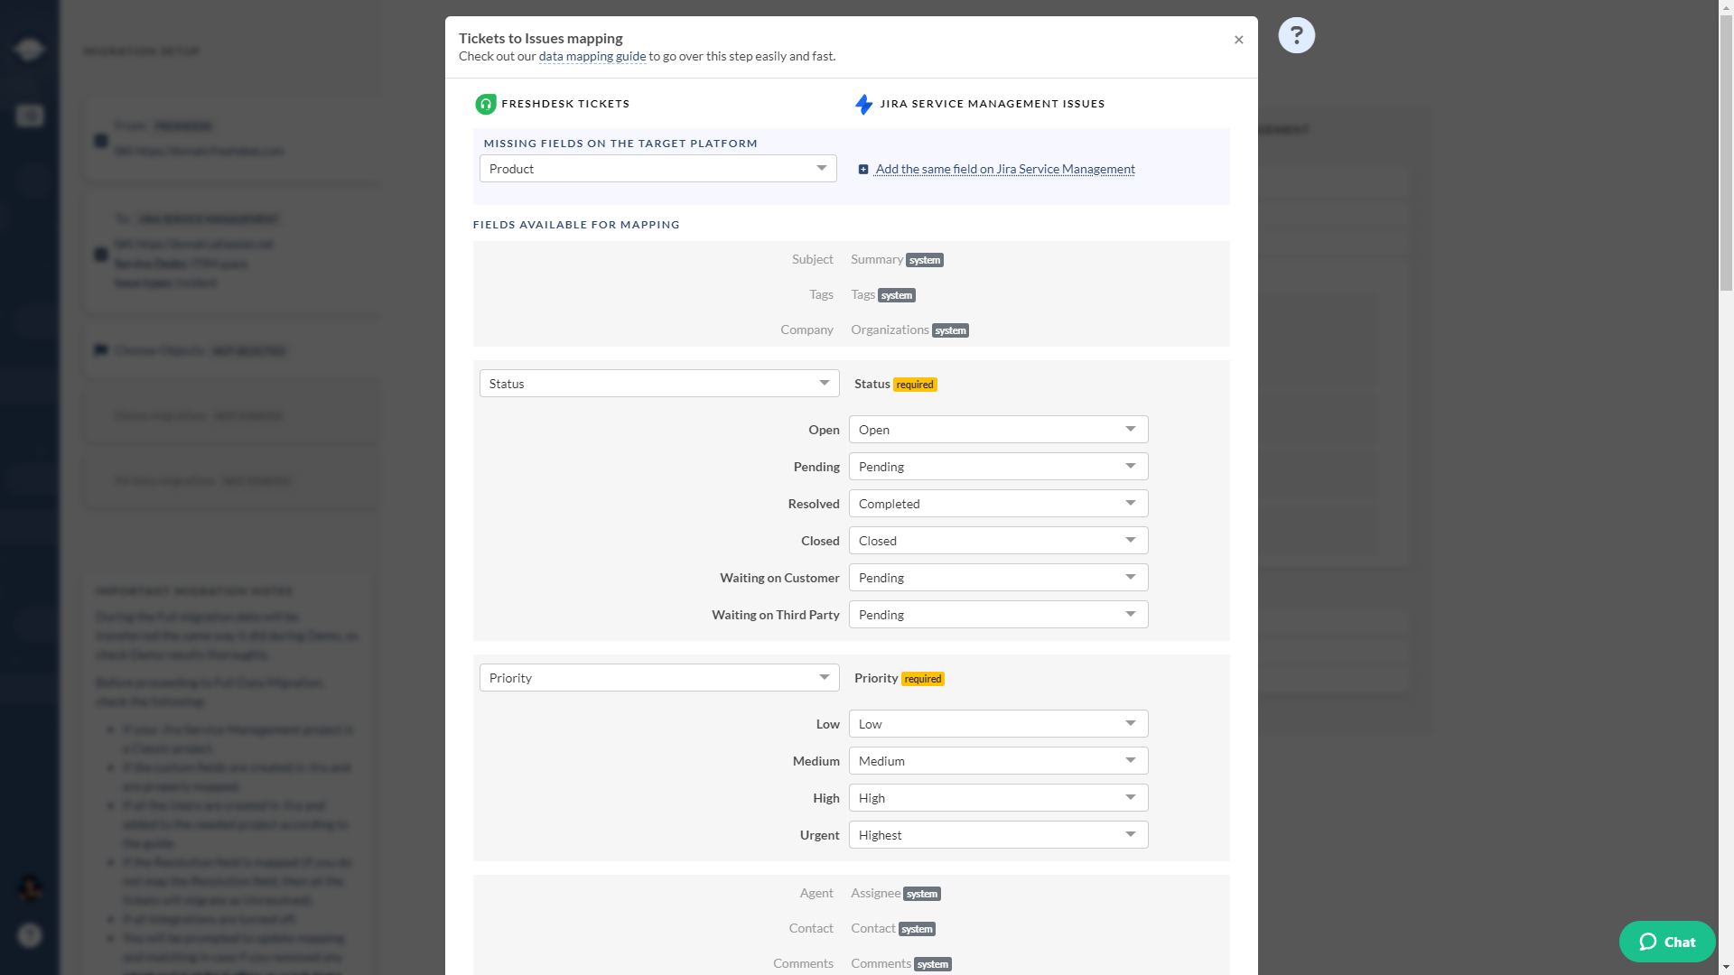
Task: Open the Waiting on Customer mapping dropdown
Action: pyautogui.click(x=999, y=578)
